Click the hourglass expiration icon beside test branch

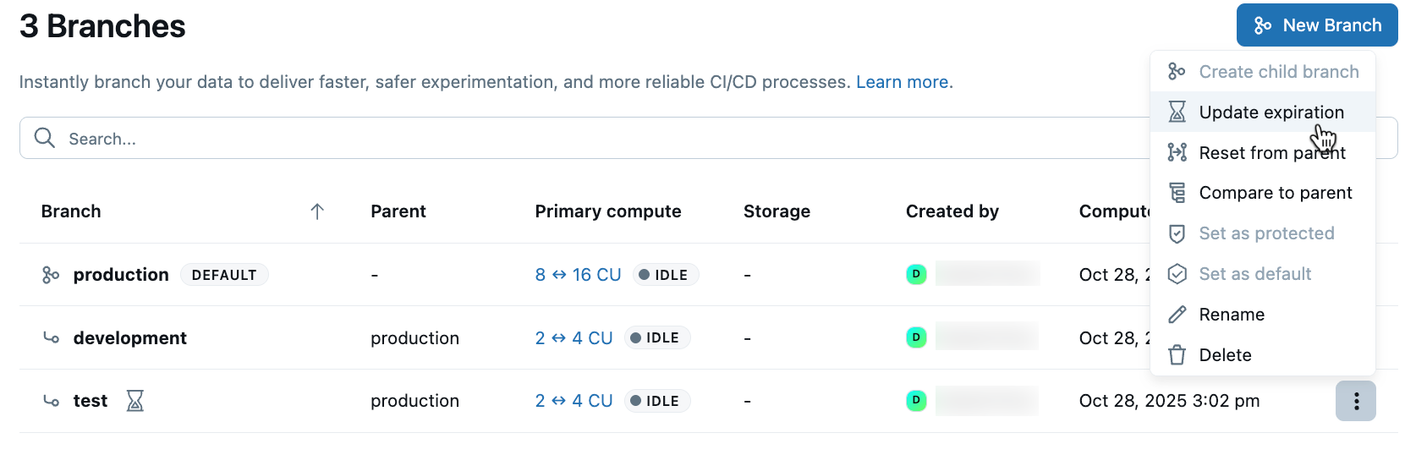[x=135, y=401]
